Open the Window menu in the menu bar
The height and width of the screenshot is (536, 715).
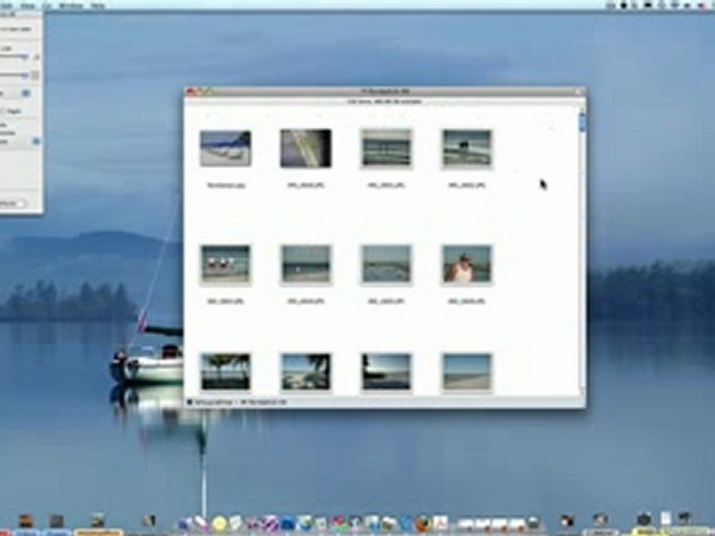pos(71,5)
